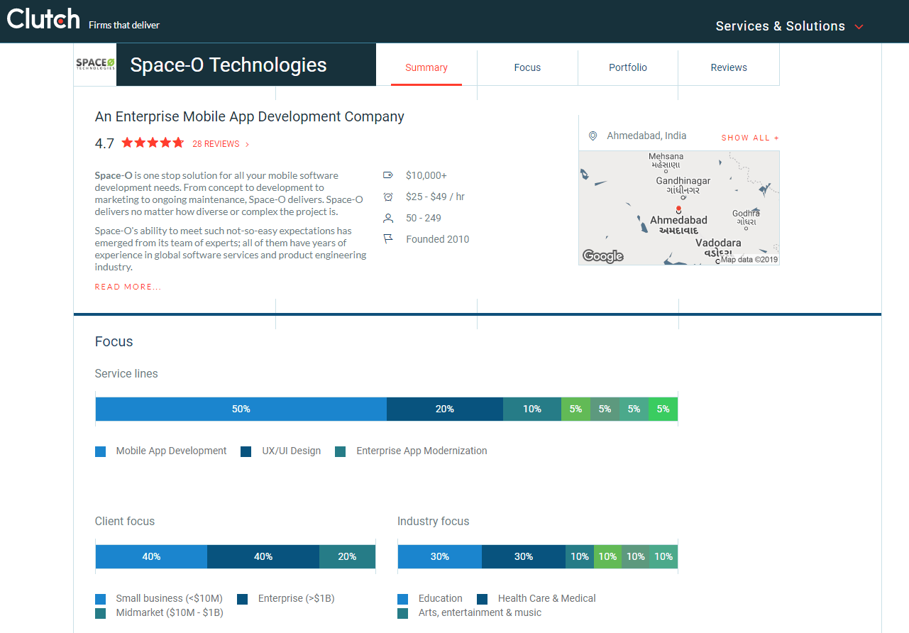Click the Ahmedabad, India location text
This screenshot has height=633, width=909.
[646, 136]
